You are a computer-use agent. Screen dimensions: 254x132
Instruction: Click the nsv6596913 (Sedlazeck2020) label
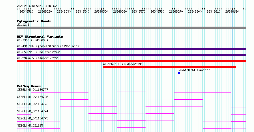click(x=39, y=52)
